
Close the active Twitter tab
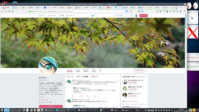[x=120, y=7]
